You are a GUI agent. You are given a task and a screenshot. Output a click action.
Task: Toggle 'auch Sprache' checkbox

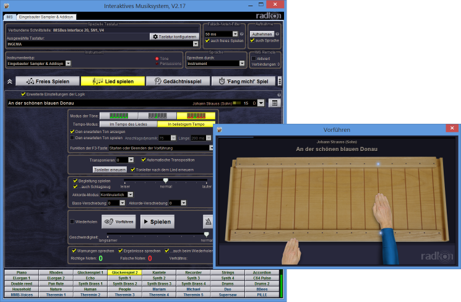point(252,40)
